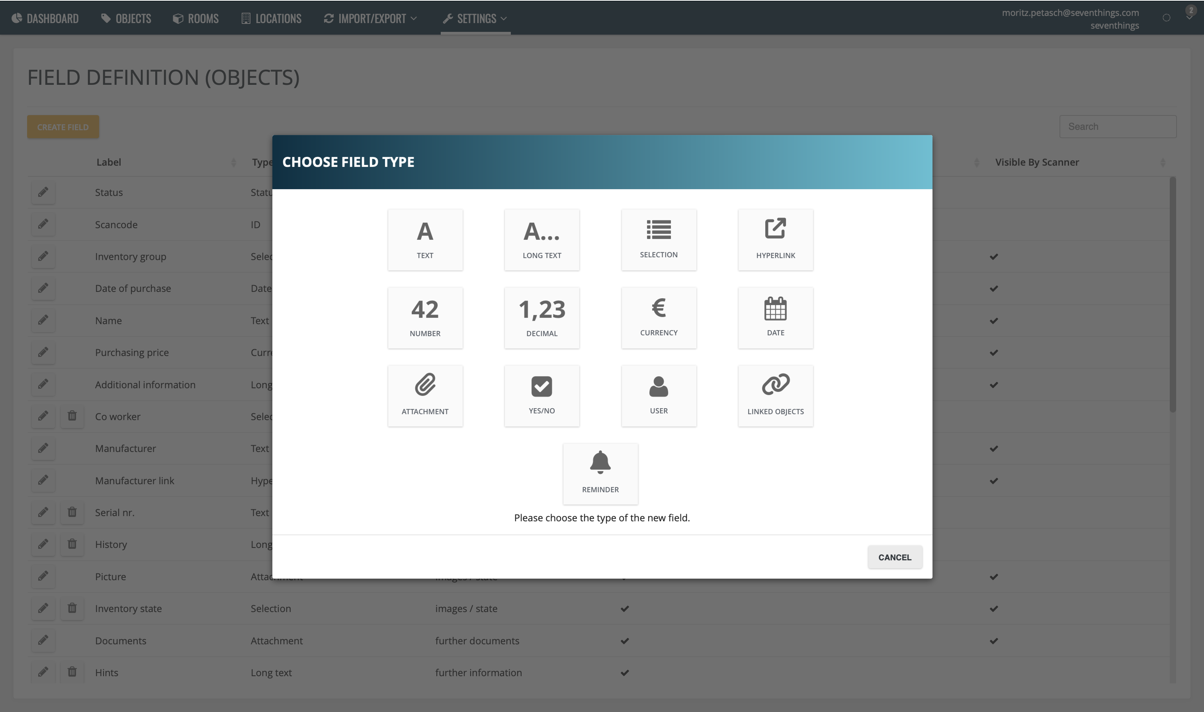1204x712 pixels.
Task: Select the Number field type
Action: coord(425,318)
